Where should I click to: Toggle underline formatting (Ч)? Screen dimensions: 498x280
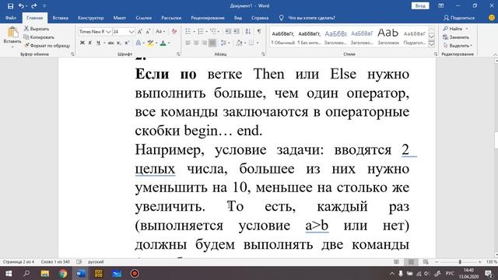coord(99,43)
